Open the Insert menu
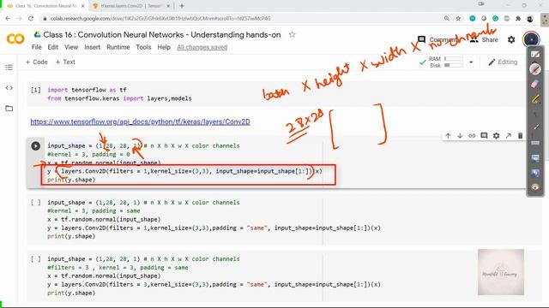The width and height of the screenshot is (549, 308). [x=92, y=47]
